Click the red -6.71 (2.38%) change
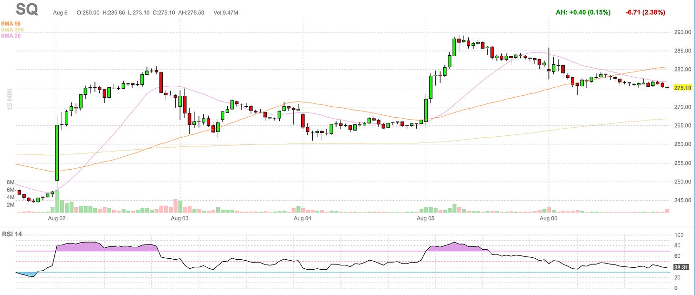 [645, 12]
